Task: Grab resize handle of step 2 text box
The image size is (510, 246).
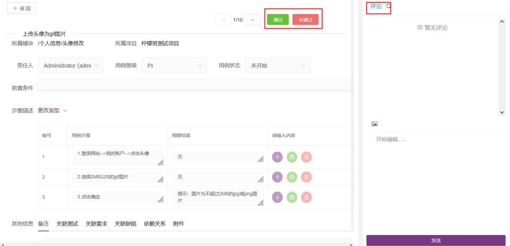Action: pos(161,179)
